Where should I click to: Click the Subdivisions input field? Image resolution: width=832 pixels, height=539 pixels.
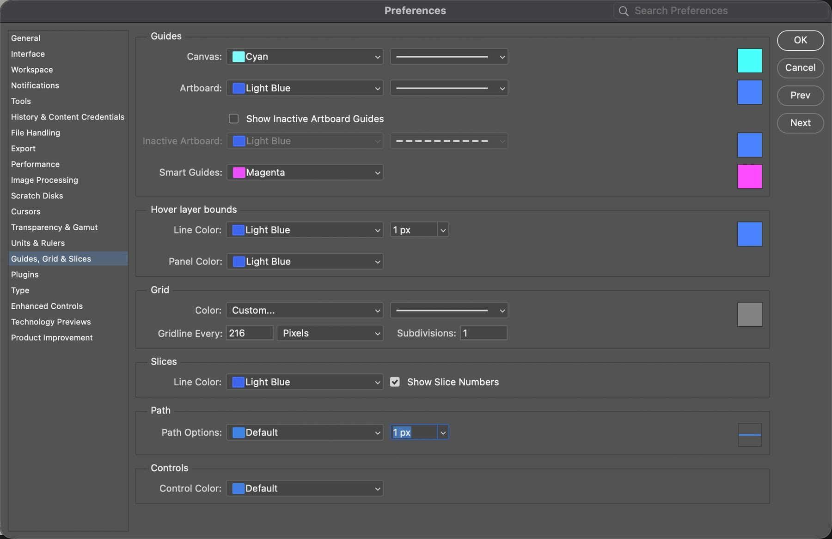pos(483,333)
